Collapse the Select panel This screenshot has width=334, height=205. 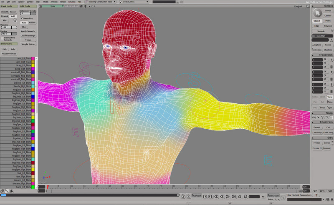313,6
